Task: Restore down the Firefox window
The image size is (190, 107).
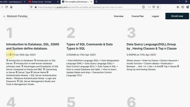Action: click(x=186, y=1)
